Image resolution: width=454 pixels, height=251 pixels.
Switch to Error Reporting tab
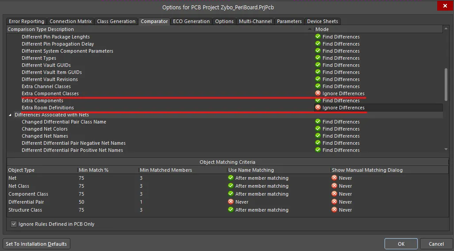pyautogui.click(x=27, y=21)
